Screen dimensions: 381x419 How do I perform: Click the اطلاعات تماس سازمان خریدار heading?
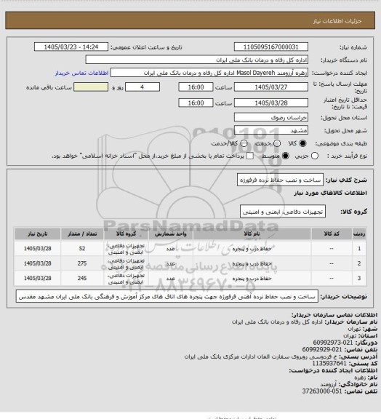pos(334,315)
